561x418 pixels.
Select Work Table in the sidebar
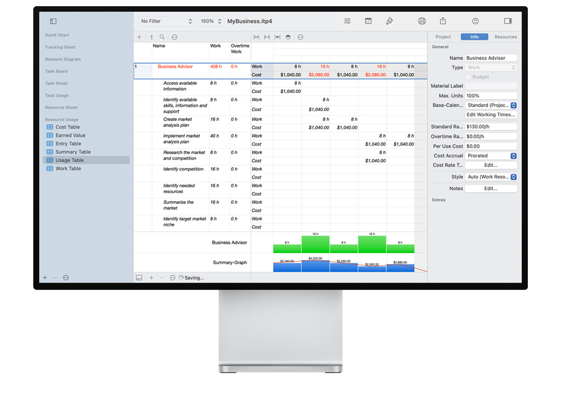coord(86,168)
